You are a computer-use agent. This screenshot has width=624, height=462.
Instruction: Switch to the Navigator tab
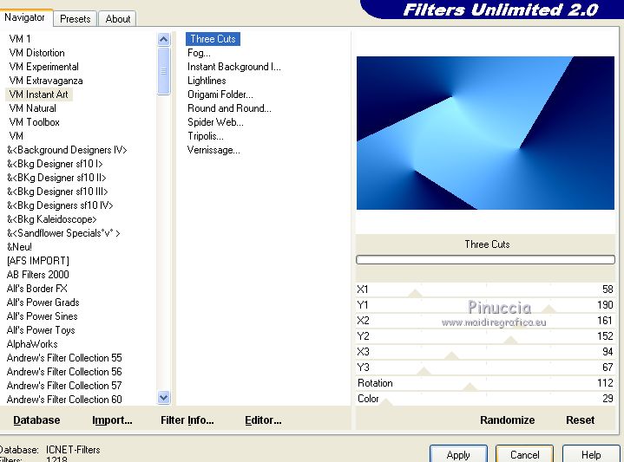(24, 17)
